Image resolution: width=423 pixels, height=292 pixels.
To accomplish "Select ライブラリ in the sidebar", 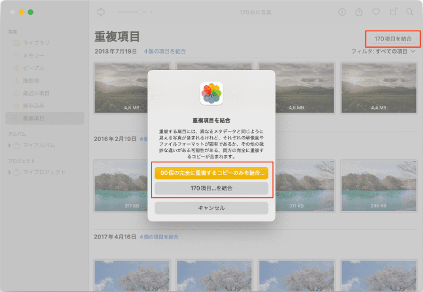I will click(x=45, y=43).
